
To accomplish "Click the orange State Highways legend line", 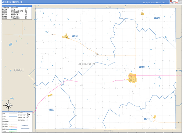I will click(x=13, y=126).
